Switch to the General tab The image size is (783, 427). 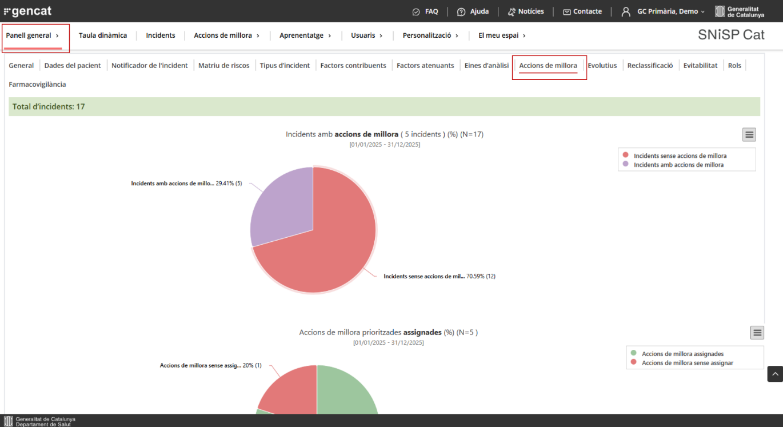tap(21, 66)
